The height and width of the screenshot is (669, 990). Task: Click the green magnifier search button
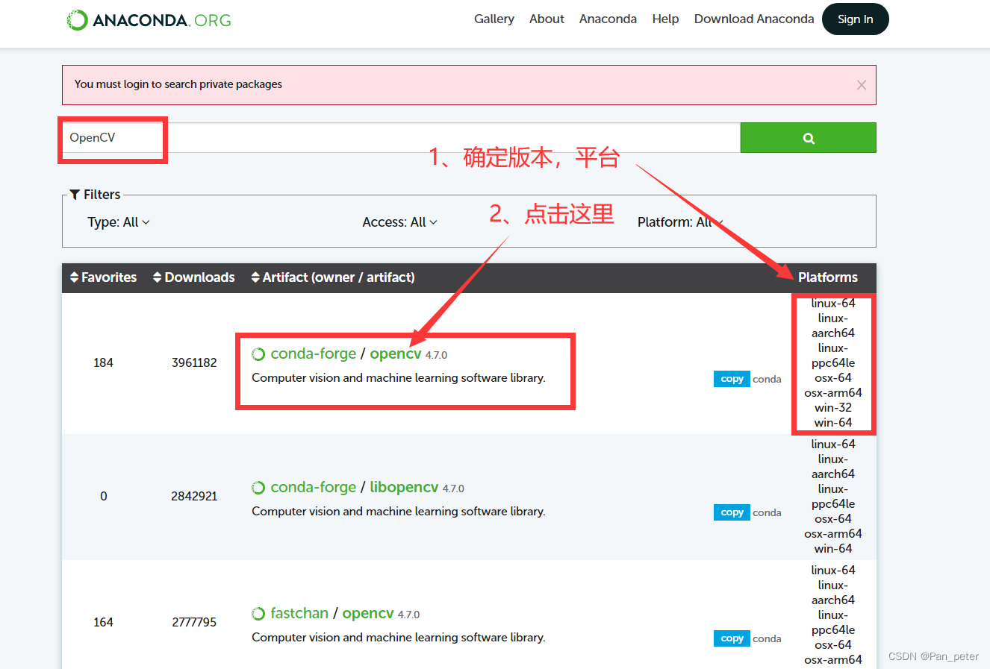click(808, 137)
